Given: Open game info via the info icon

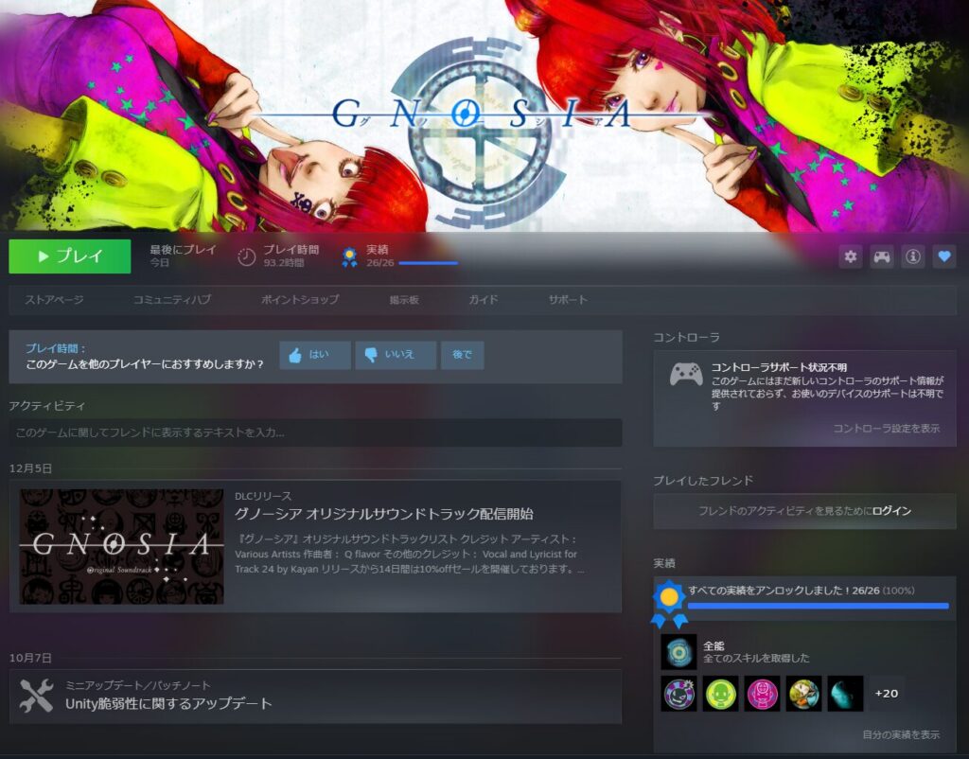Looking at the screenshot, I should click(913, 256).
